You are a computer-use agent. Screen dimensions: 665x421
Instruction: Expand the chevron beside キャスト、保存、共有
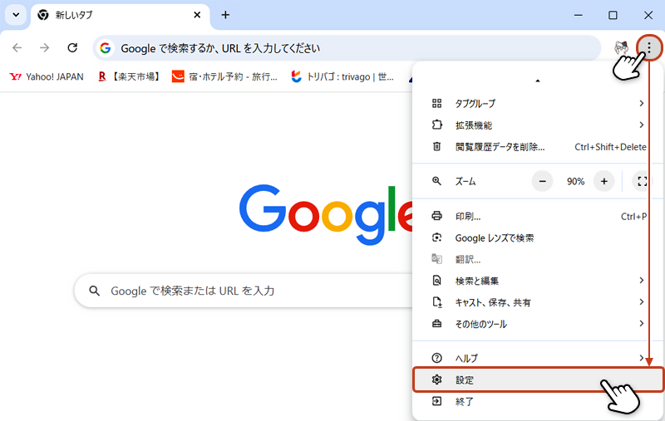click(642, 301)
